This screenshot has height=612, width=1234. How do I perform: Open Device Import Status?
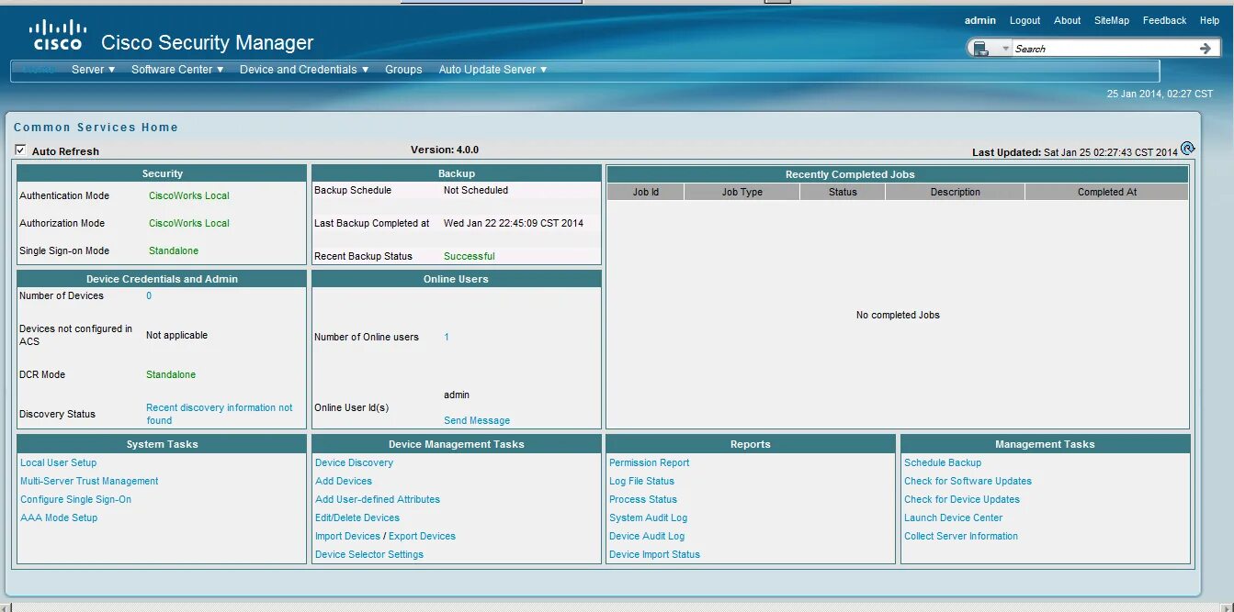tap(654, 554)
